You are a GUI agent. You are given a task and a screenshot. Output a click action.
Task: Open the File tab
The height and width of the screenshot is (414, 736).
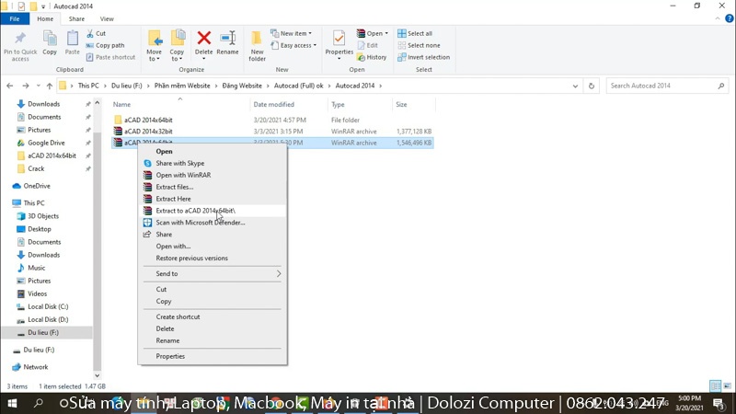click(15, 18)
